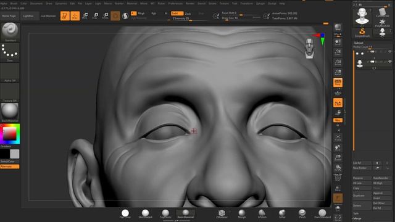The image size is (395, 222).
Task: Pick a hue in the color picker
Action: pos(10,134)
